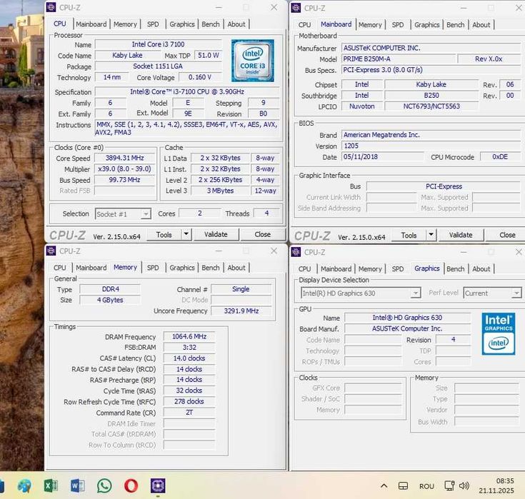
Task: Open Intel(R) HD Graphics 630 device dropdown
Action: (x=360, y=293)
